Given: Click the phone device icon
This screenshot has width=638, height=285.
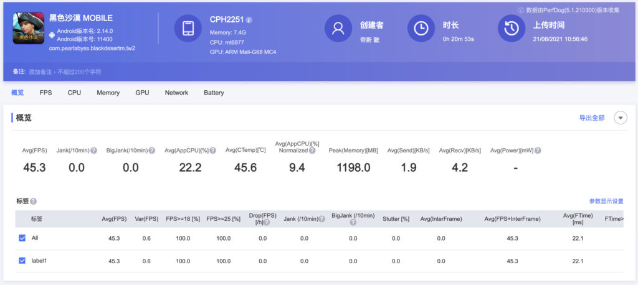Looking at the screenshot, I should pos(188,28).
